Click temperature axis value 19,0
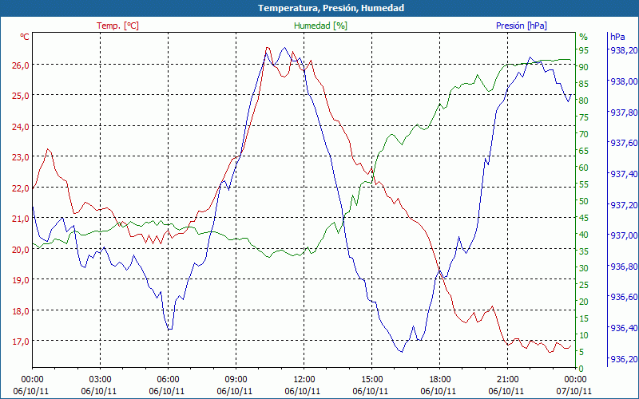The image size is (639, 399). (x=22, y=280)
